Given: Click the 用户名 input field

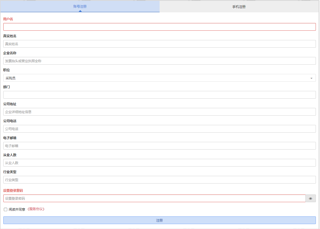Looking at the screenshot, I should tap(159, 27).
